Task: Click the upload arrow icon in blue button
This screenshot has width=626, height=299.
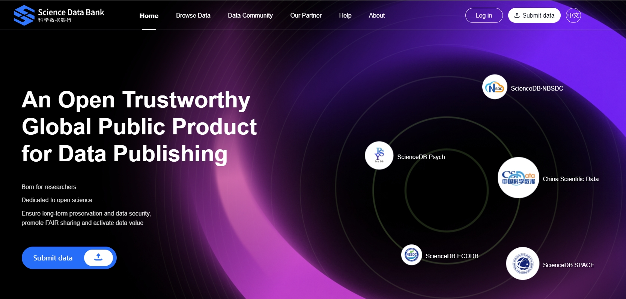Action: 98,257
